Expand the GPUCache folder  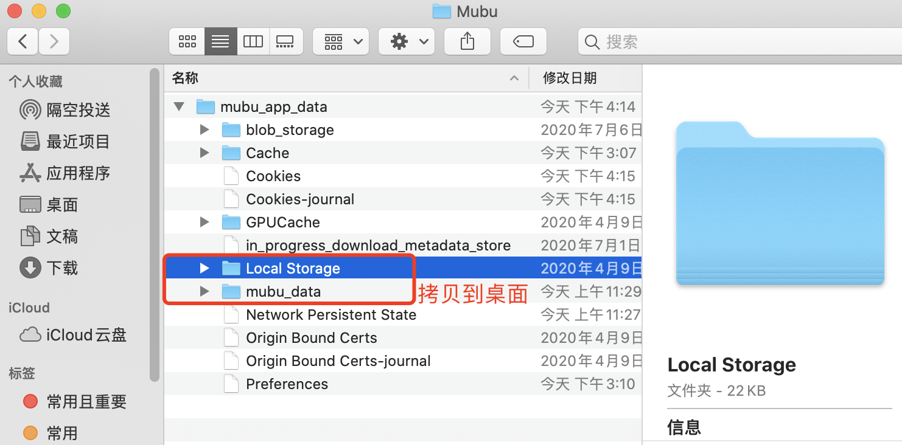[x=205, y=222]
